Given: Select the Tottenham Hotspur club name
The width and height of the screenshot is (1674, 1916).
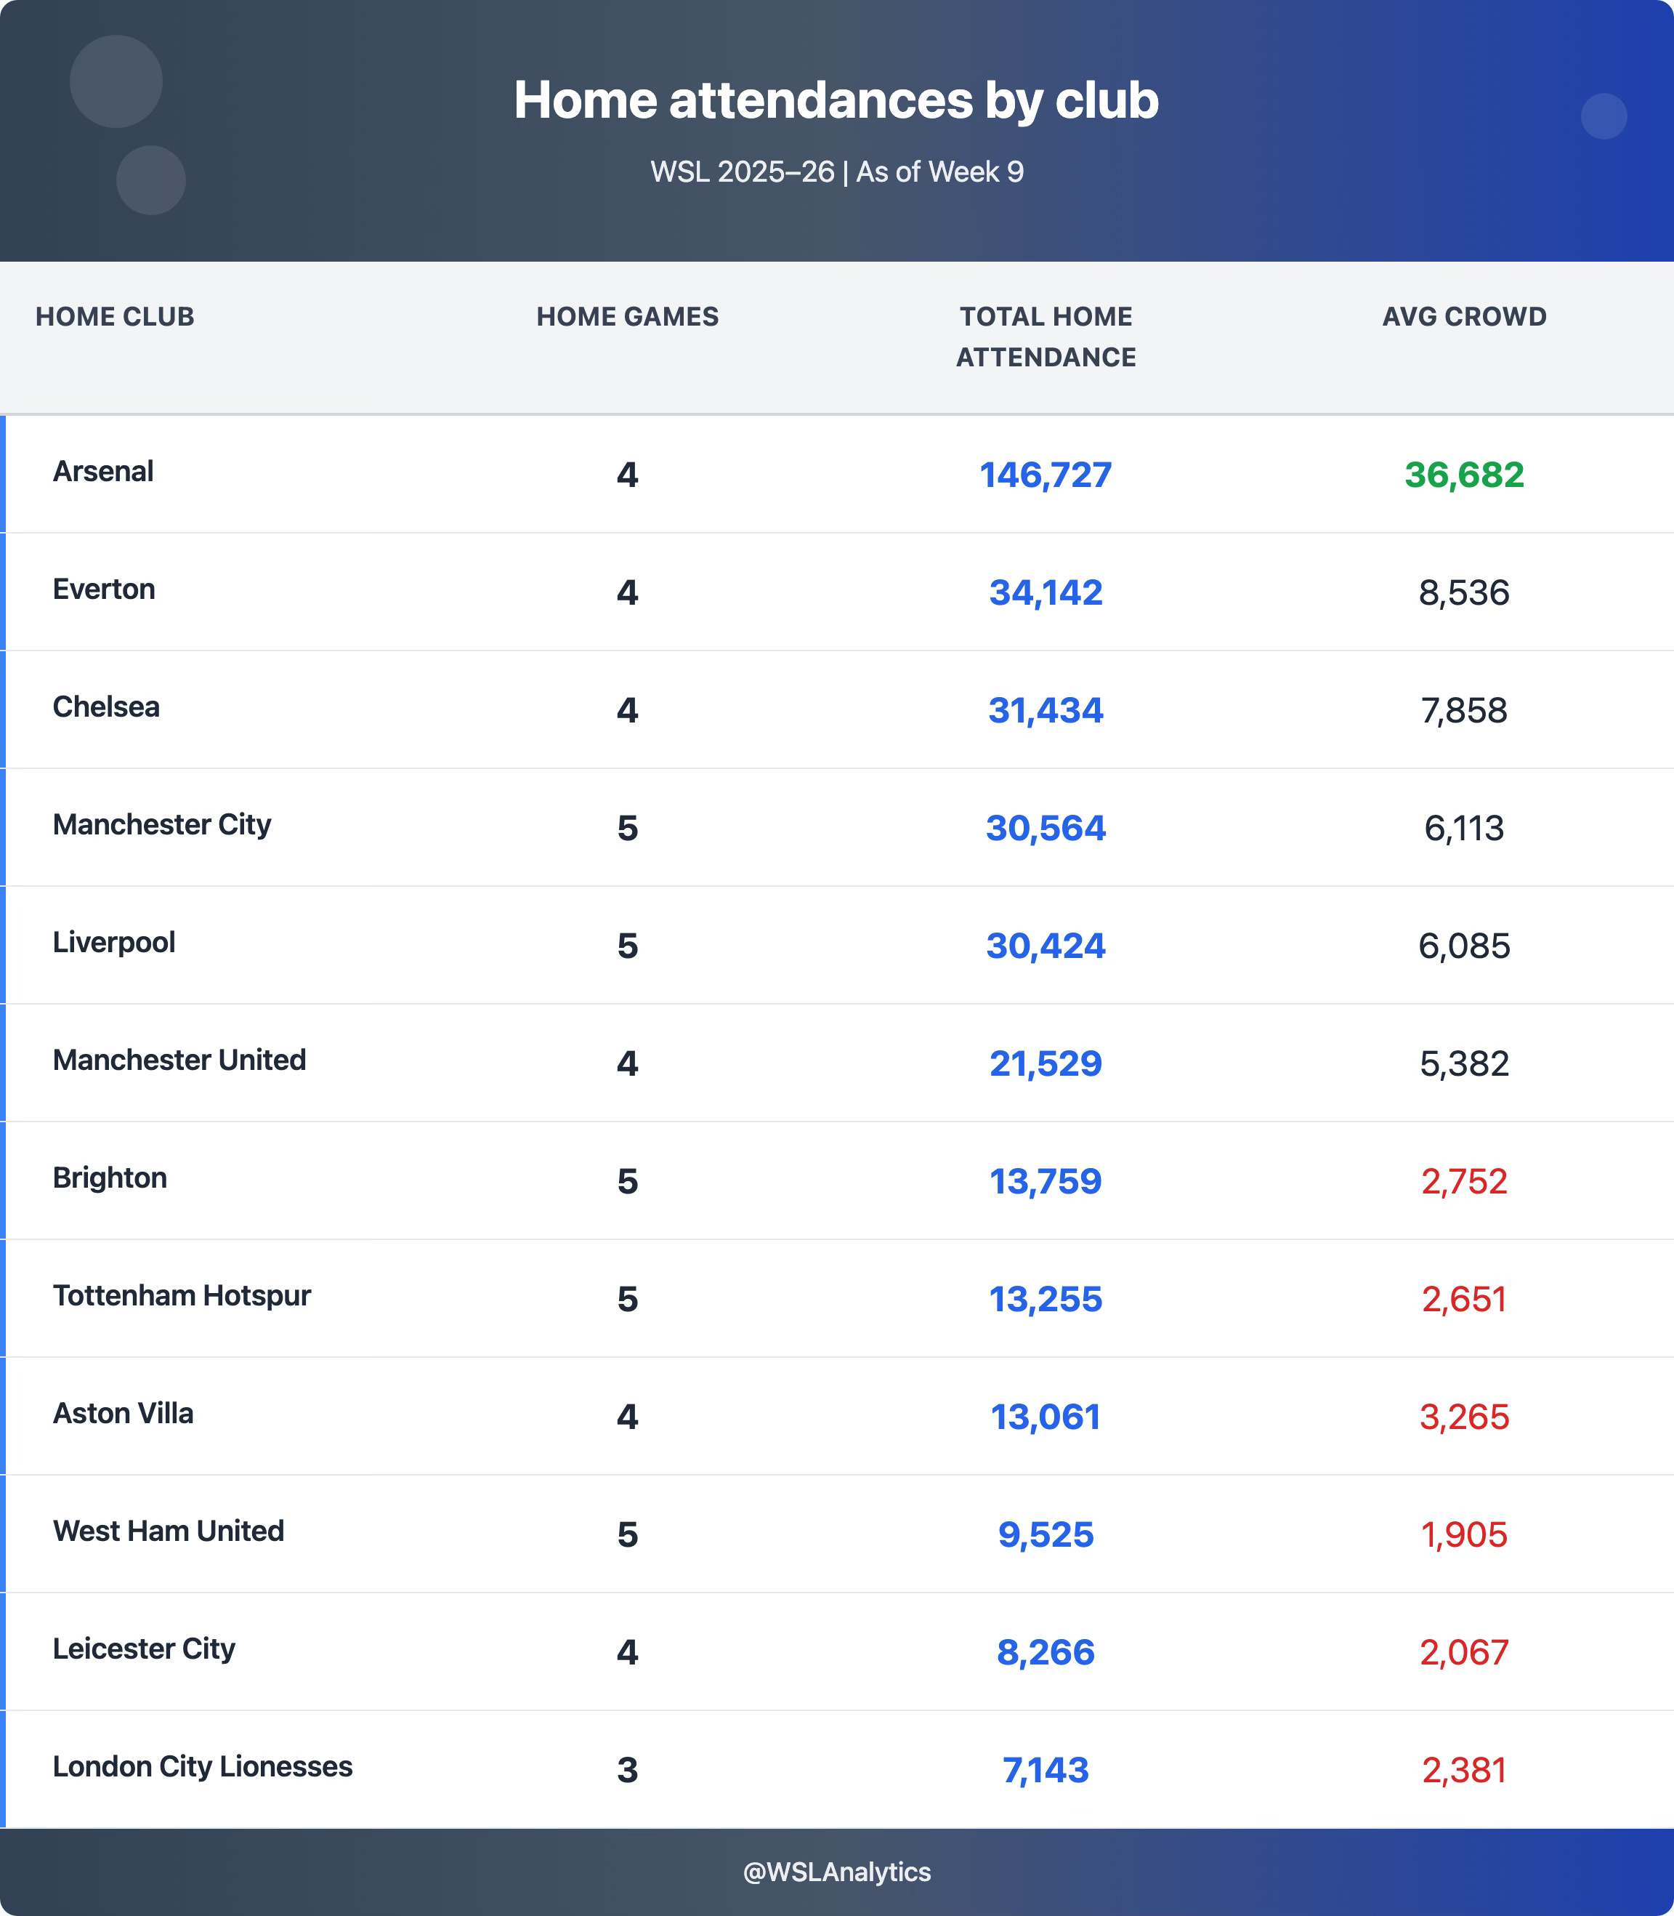Looking at the screenshot, I should tap(181, 1295).
